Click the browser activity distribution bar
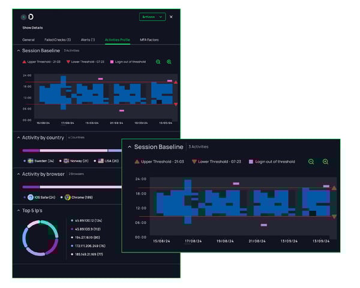Screen dimensions: 360x288 (x=72, y=187)
